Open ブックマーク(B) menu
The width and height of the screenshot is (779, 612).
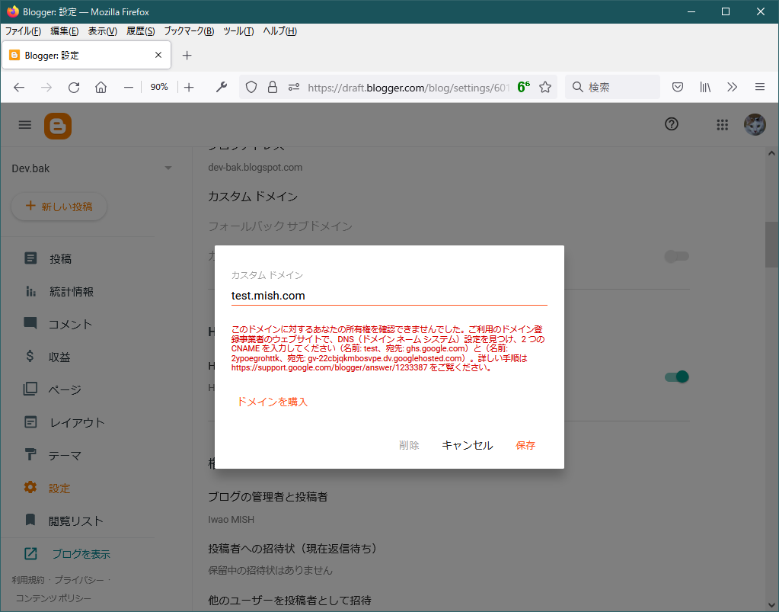click(189, 31)
